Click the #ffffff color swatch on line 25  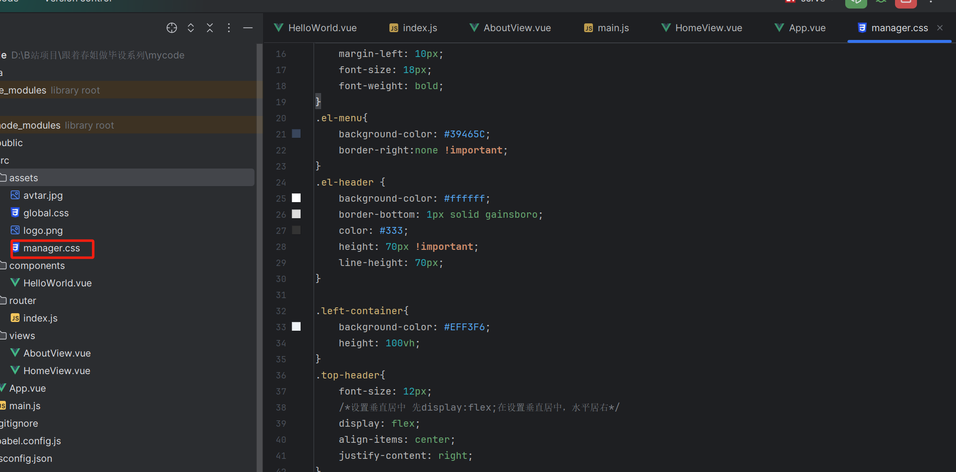point(296,198)
